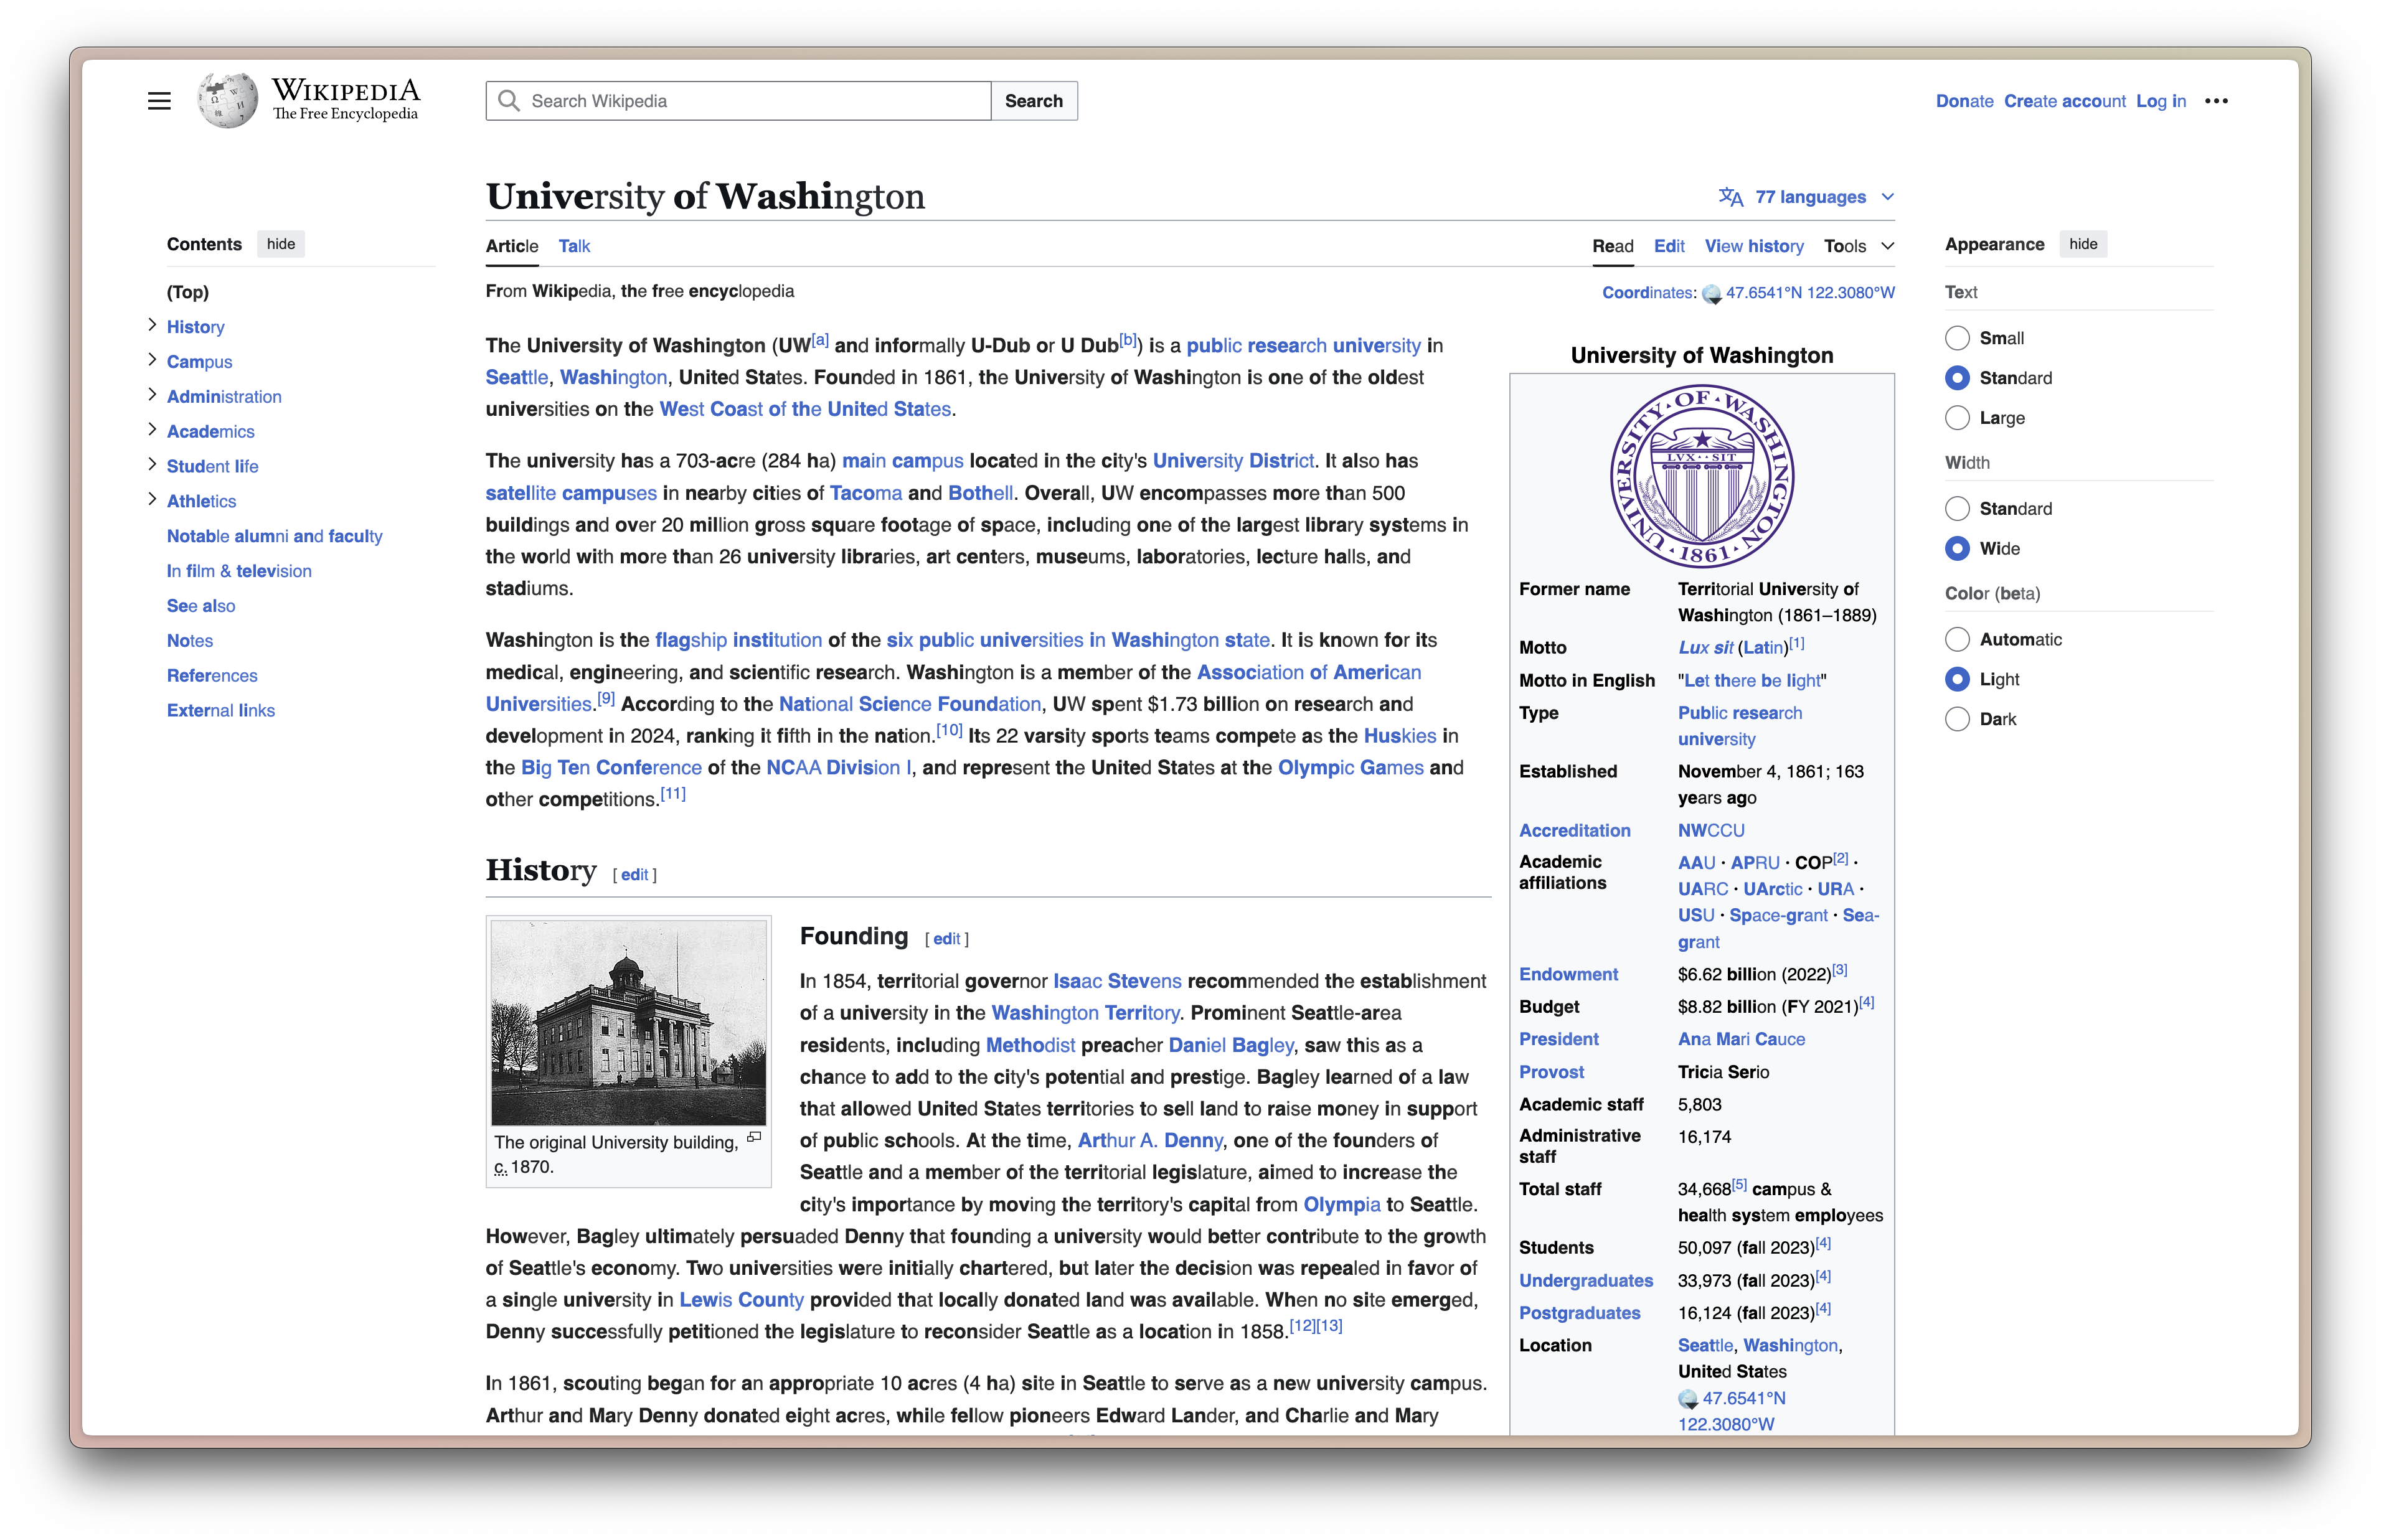
Task: Open the Olympia link
Action: tap(1341, 1205)
